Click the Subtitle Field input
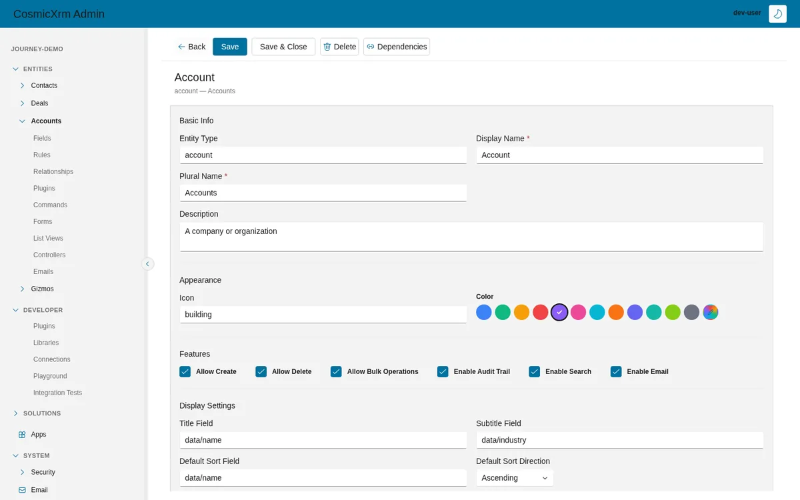The image size is (800, 500). 619,440
